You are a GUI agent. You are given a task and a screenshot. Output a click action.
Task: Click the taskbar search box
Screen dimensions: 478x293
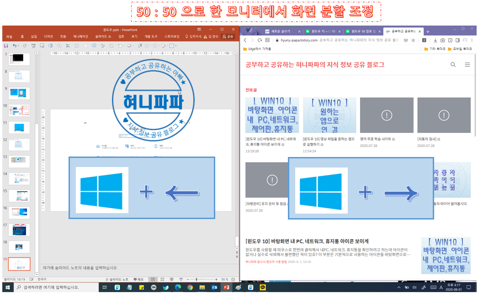(x=56, y=287)
